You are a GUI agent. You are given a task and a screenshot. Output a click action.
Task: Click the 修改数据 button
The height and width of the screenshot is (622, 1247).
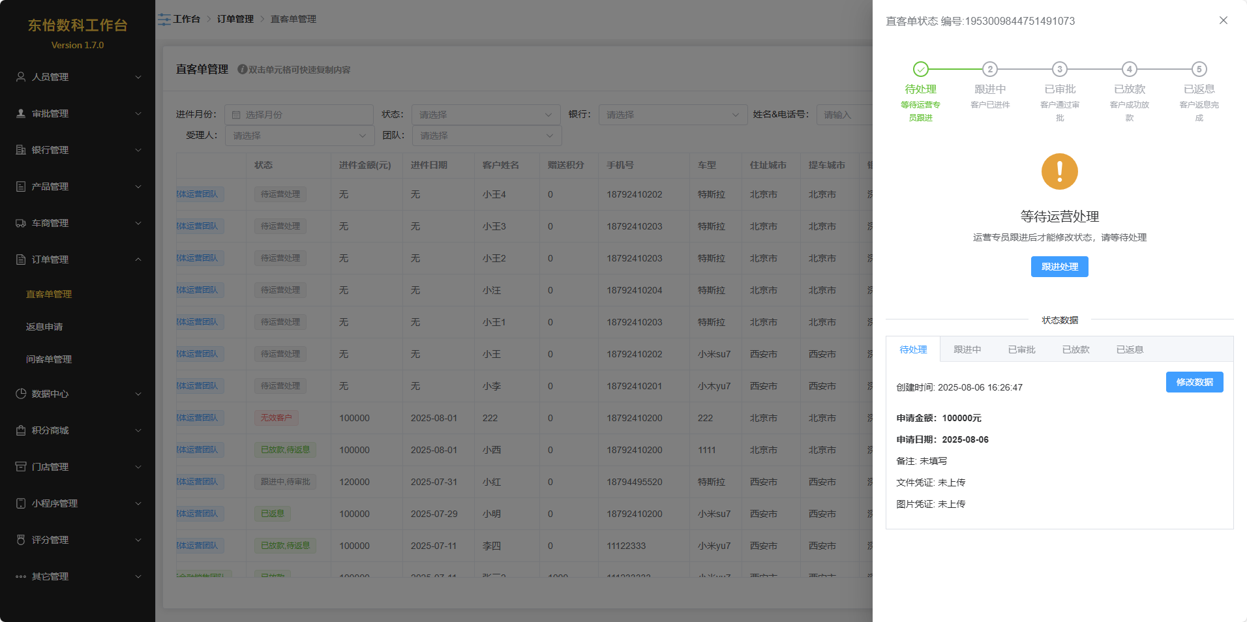(x=1194, y=382)
